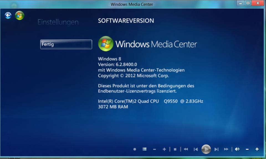Click the 'Version: 6.2.8400.0' text

pyautogui.click(x=117, y=64)
